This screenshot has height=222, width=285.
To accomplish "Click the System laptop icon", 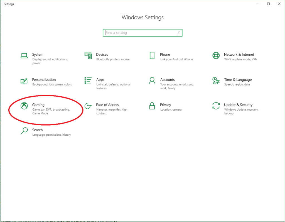I will (24, 56).
